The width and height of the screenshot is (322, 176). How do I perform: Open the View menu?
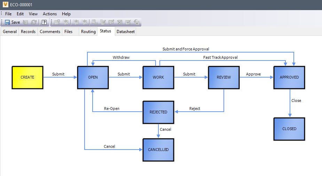pos(33,14)
